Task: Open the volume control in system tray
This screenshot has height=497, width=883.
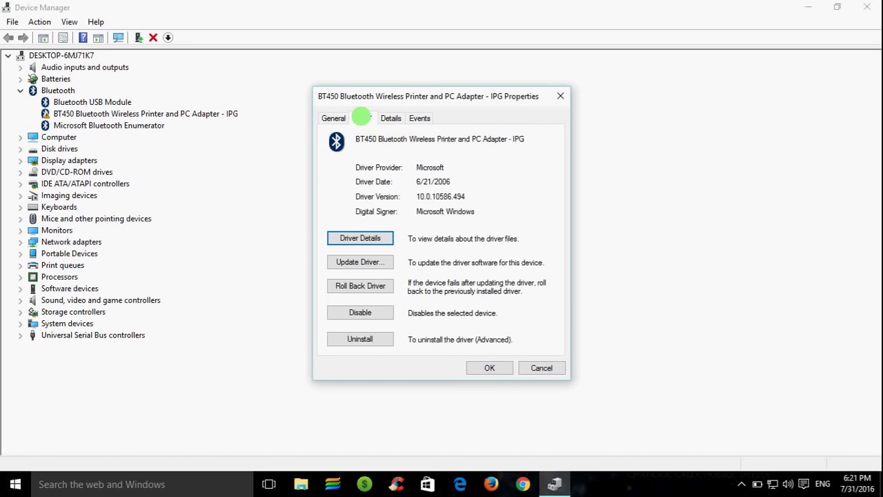Action: (788, 484)
